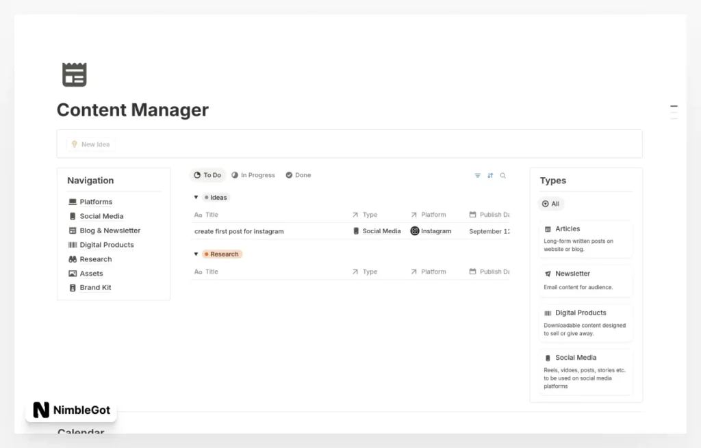Click the Instagram platform cell
This screenshot has height=448, width=701.
coord(431,231)
